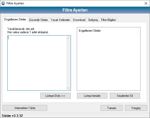Image resolution: width=150 pixels, height=118 pixels.
Task: Click the Filtre Ayarları app icon in title bar
Action: tap(3, 3)
